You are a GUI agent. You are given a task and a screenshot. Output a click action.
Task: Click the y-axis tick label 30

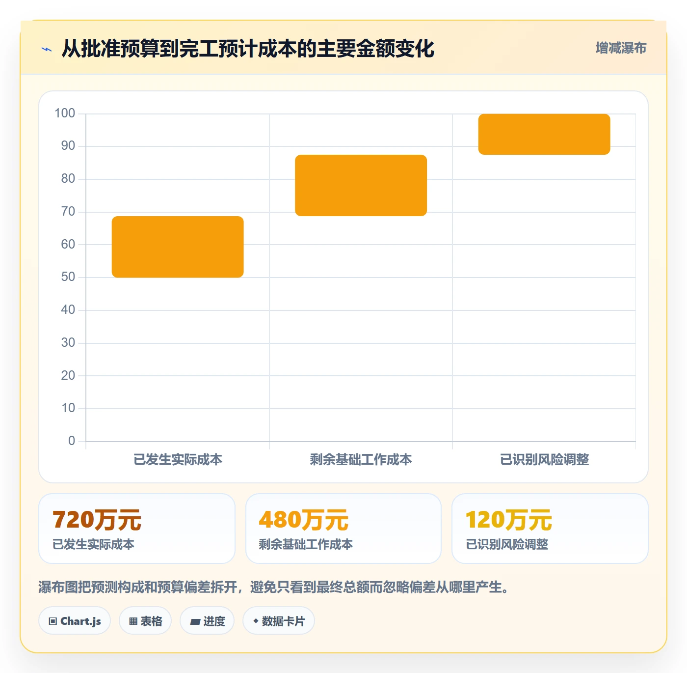coord(68,342)
